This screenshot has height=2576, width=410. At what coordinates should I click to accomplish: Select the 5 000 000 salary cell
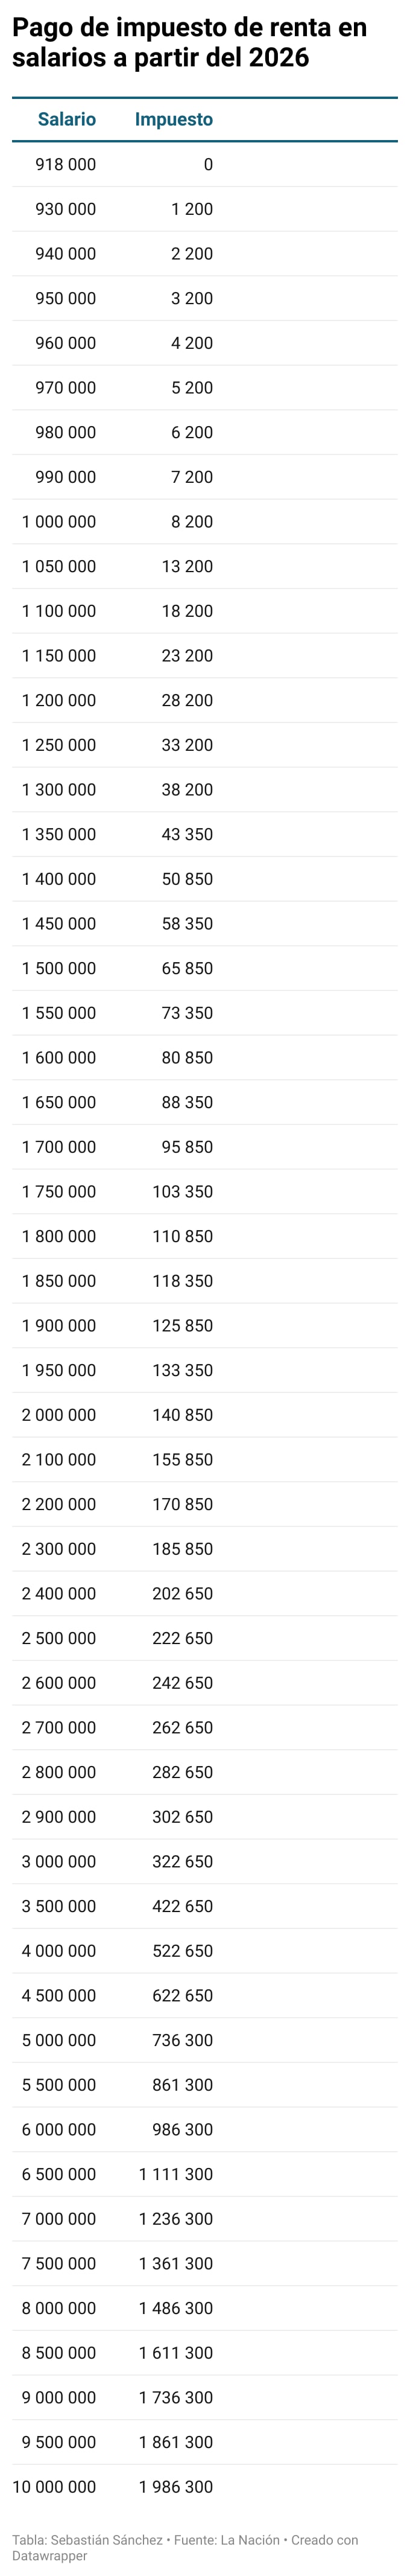pyautogui.click(x=59, y=2039)
